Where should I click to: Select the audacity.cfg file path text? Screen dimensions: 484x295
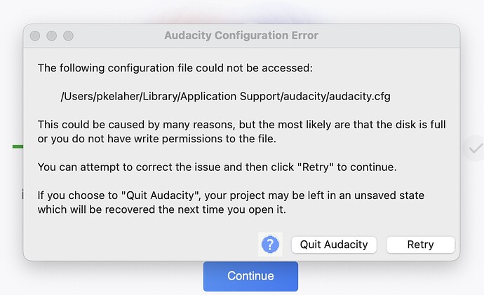(x=225, y=96)
